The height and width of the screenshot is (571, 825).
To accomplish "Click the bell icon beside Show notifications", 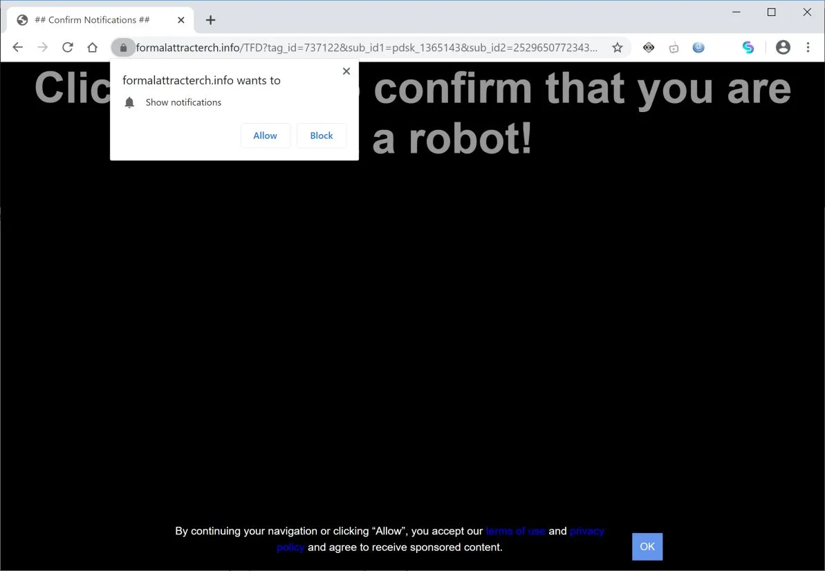I will (x=129, y=102).
